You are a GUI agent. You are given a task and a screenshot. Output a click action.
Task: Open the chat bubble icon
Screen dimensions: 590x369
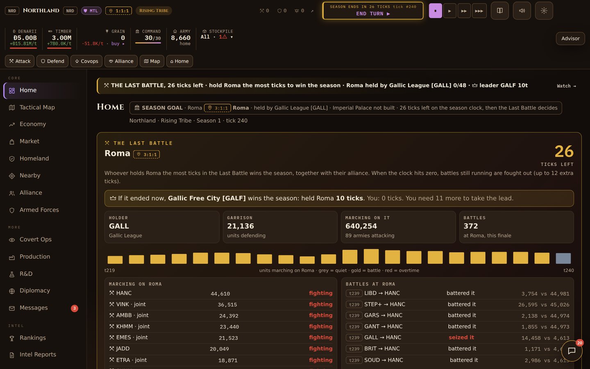572,351
